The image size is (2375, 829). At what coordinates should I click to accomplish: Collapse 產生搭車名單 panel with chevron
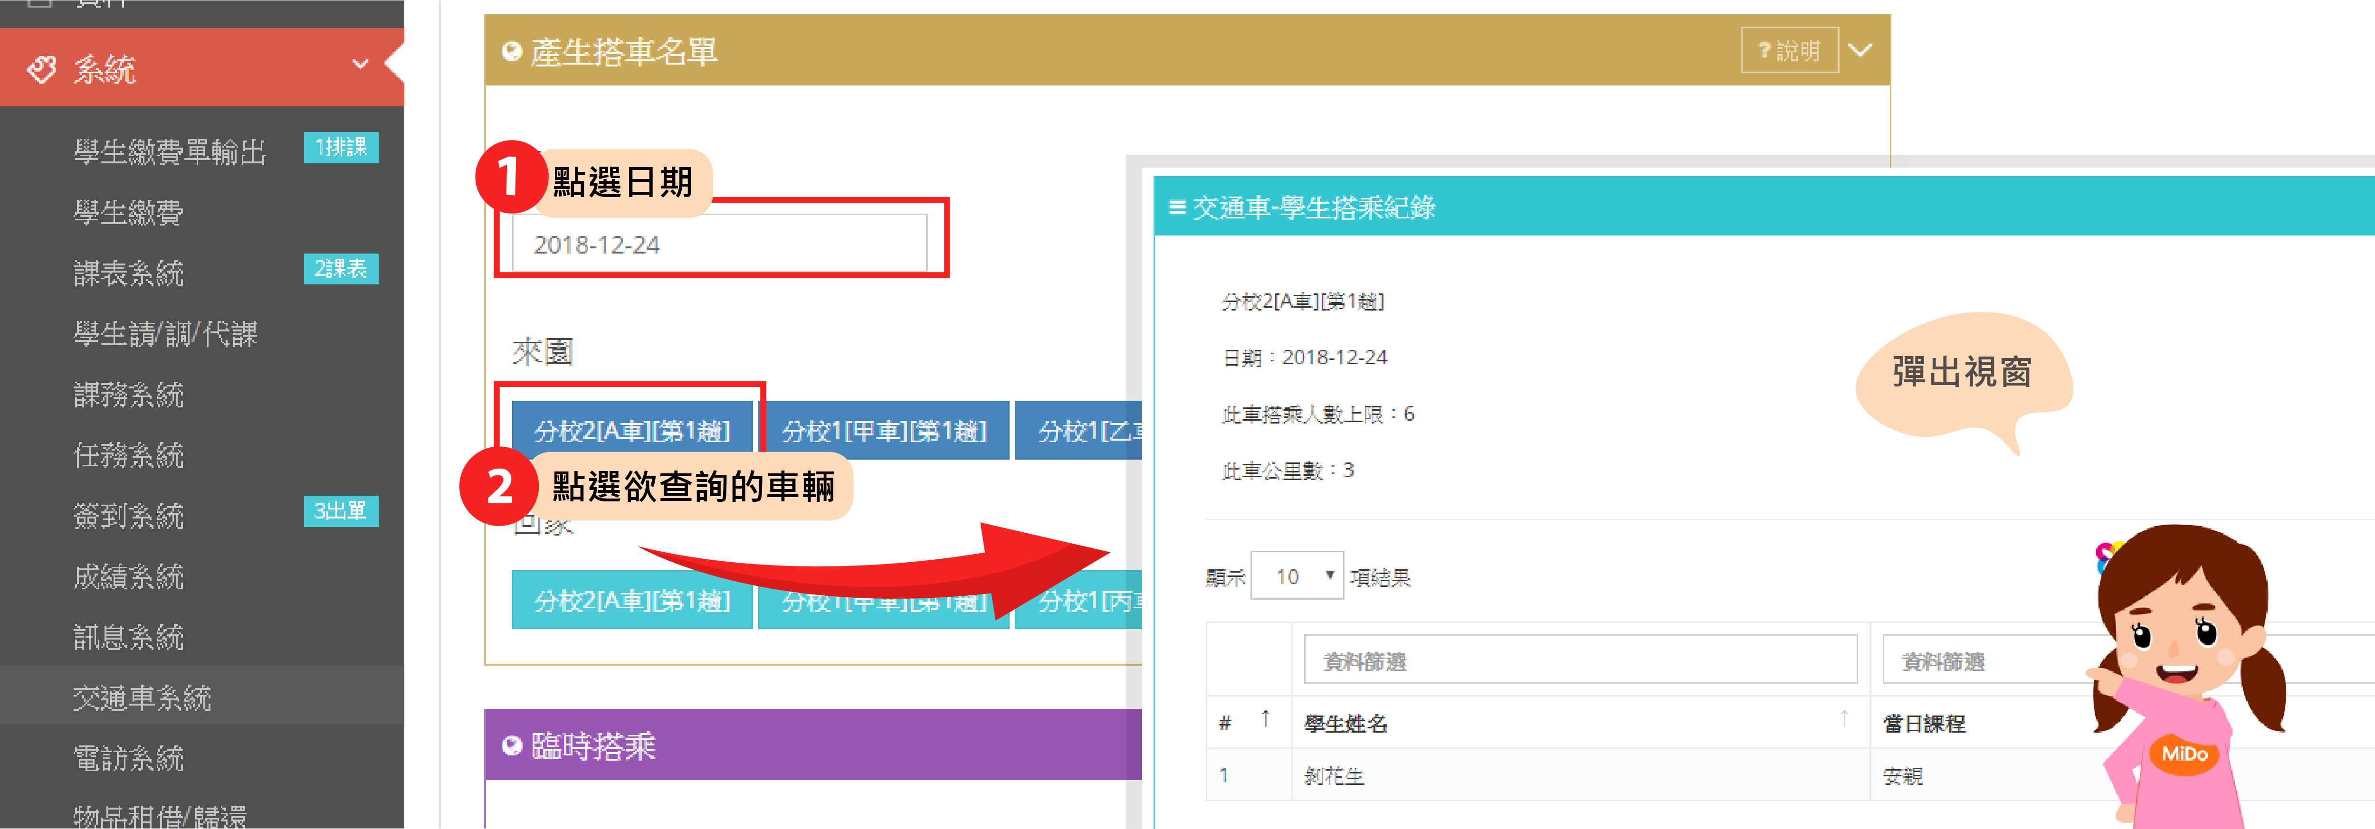(x=1860, y=51)
